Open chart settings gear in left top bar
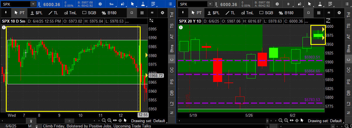This screenshot has height=128, width=352. pos(100,4)
